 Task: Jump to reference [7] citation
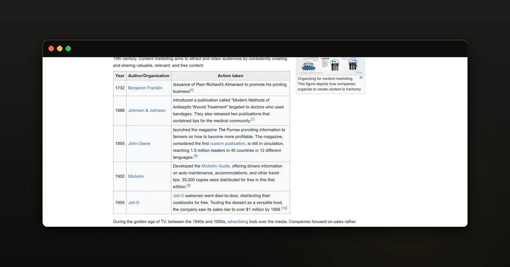[252, 120]
